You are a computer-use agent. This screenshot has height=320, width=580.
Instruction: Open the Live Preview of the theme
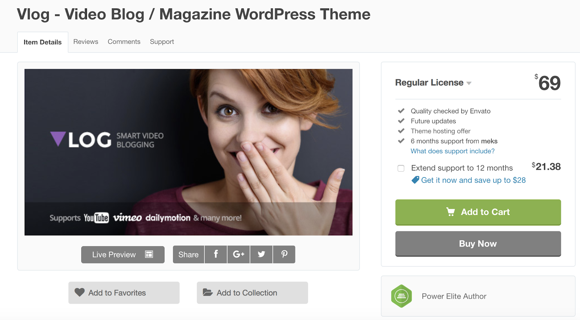click(x=123, y=254)
